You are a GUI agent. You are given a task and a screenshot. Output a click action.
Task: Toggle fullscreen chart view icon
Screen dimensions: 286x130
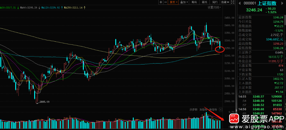233,2
